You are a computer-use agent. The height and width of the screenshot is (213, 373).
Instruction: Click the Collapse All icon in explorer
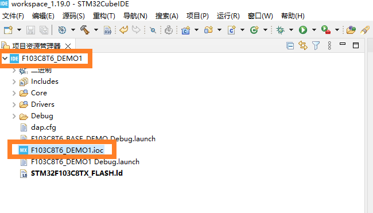click(x=290, y=45)
